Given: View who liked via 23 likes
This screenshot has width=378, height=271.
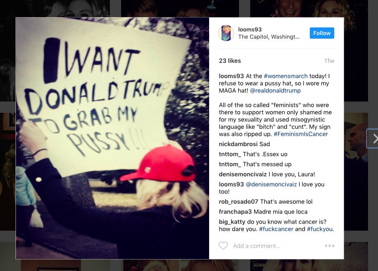Looking at the screenshot, I should tap(230, 61).
